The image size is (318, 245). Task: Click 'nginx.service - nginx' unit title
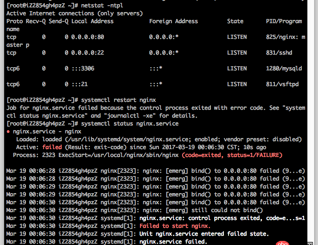pyautogui.click(x=47, y=132)
